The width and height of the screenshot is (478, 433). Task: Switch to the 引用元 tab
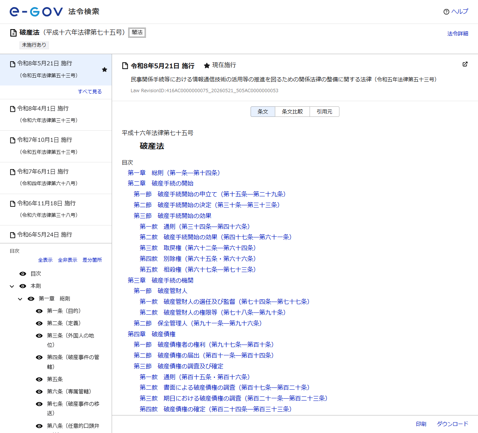click(325, 112)
